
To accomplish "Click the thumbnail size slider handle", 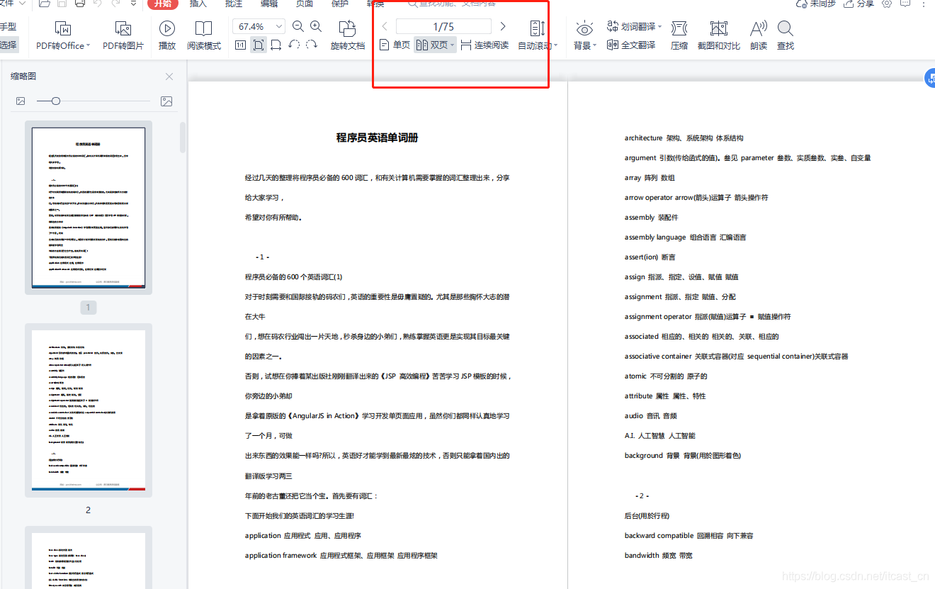I will pyautogui.click(x=56, y=101).
